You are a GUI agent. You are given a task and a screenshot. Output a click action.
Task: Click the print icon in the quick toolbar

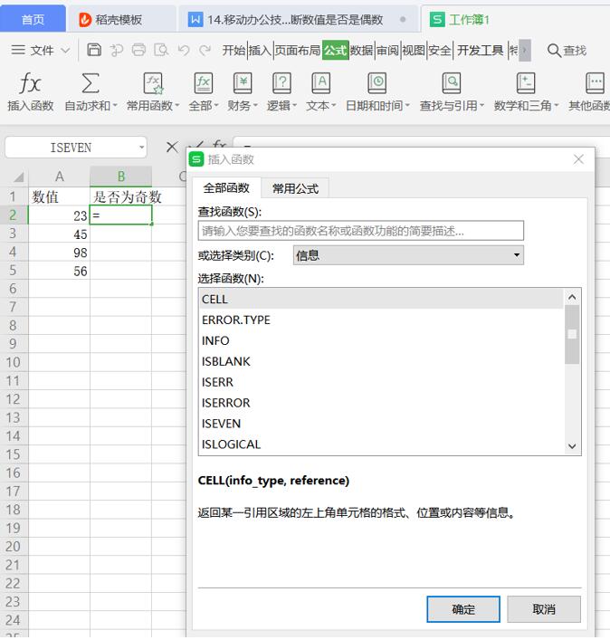pyautogui.click(x=138, y=50)
